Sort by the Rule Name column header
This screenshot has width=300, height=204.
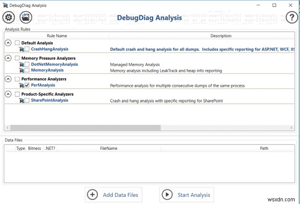coord(56,36)
